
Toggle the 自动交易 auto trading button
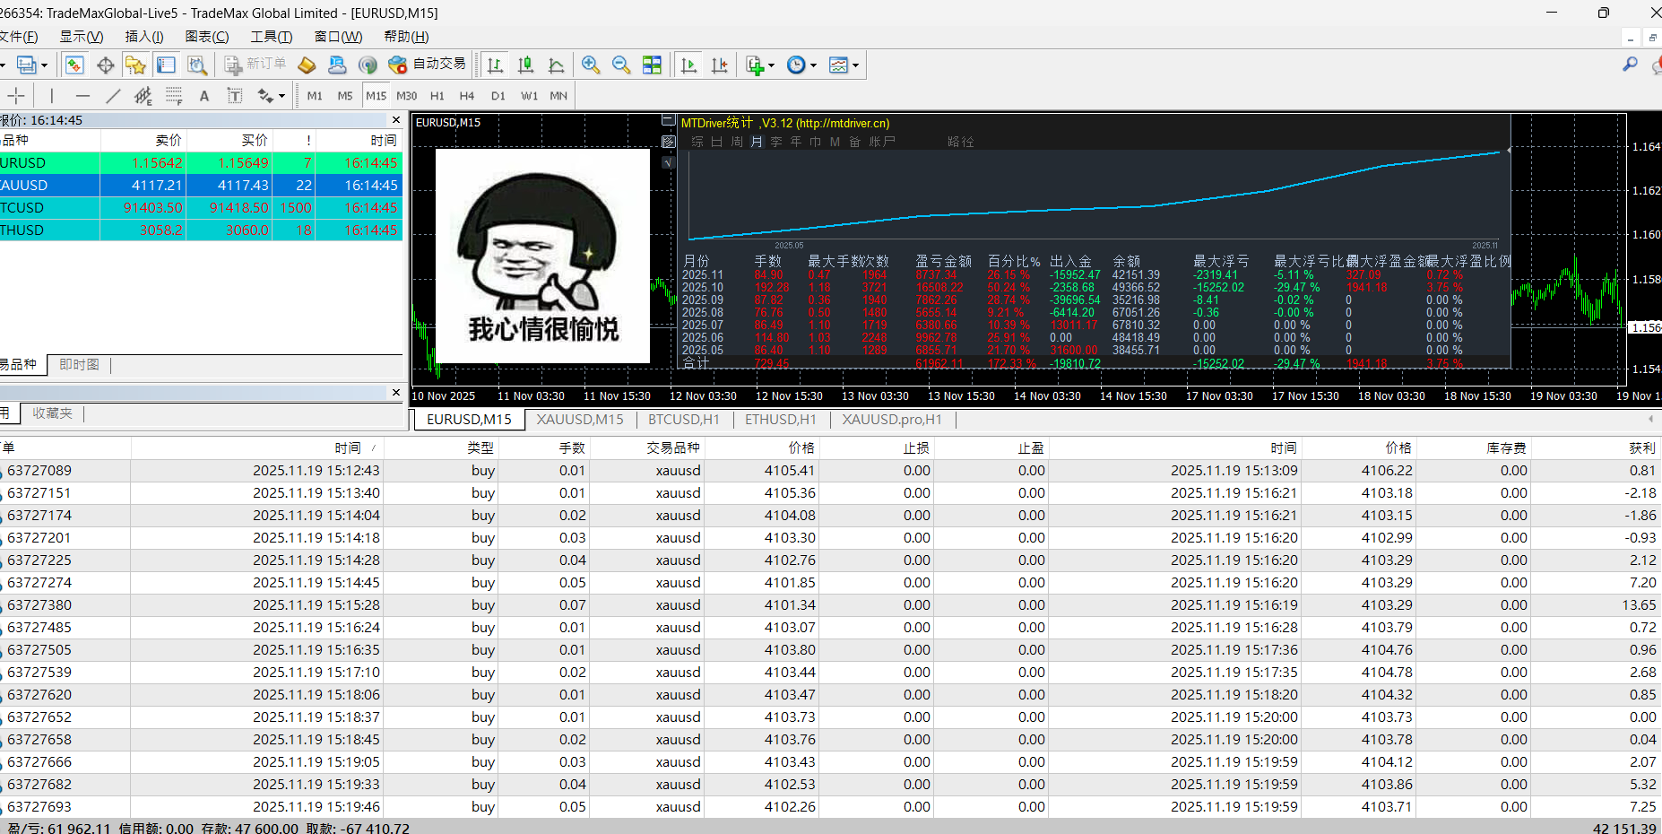coord(428,65)
